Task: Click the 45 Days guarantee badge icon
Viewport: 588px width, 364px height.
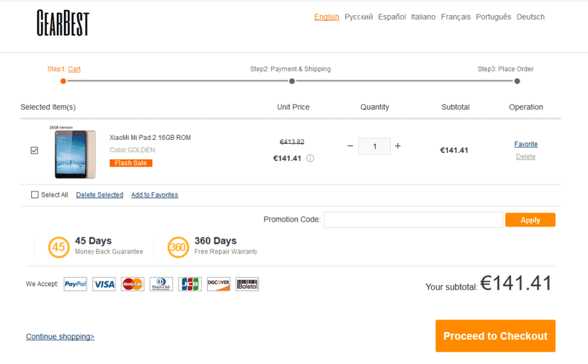Action: point(59,247)
